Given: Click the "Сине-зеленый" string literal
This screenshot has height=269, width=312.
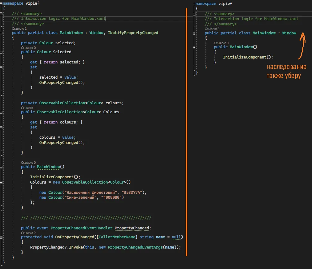Looking at the screenshot, I should [80, 197].
